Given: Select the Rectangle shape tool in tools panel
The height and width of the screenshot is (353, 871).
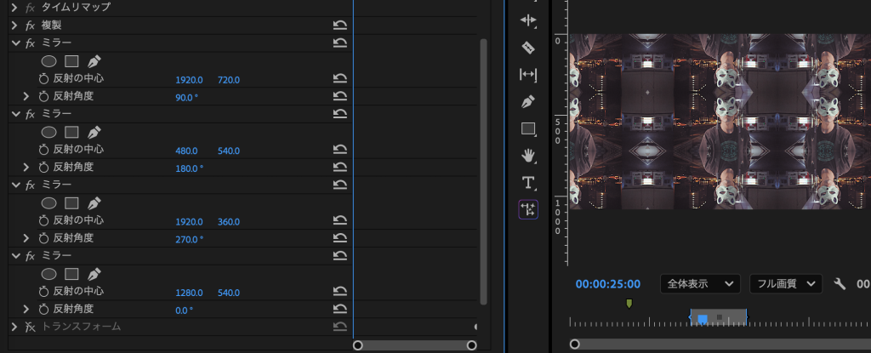Looking at the screenshot, I should [528, 128].
